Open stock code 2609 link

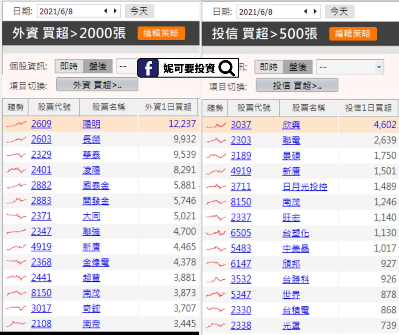[41, 124]
